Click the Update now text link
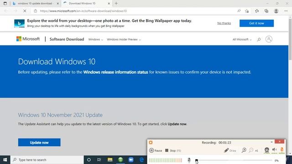The image size is (292, 164). 177,124
